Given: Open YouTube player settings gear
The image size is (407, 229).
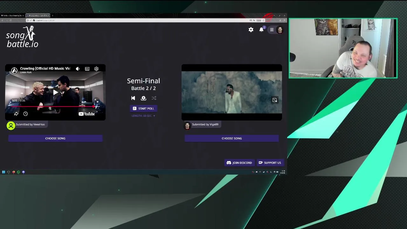Looking at the screenshot, I should pyautogui.click(x=96, y=69).
